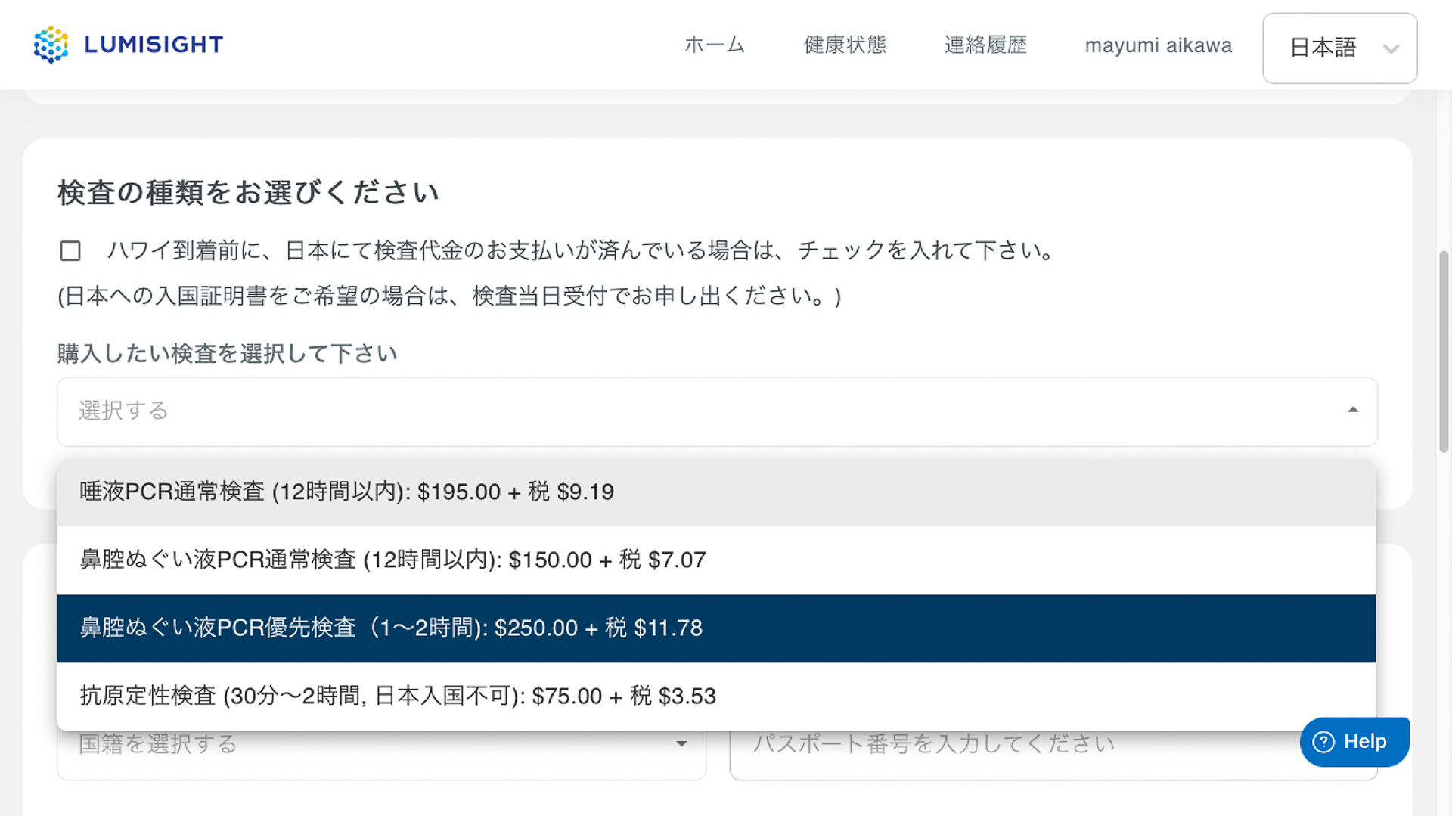Open the 健康状態 page
Viewport: 1452px width, 816px height.
845,45
